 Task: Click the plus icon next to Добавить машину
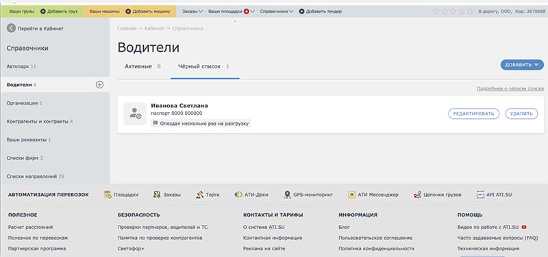click(x=128, y=12)
